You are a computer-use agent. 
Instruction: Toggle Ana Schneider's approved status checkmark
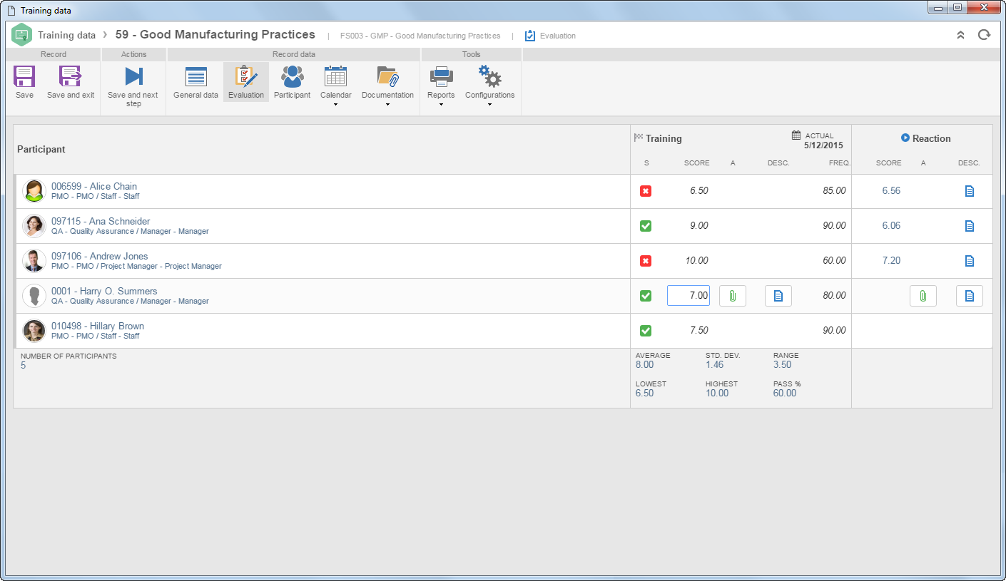646,226
